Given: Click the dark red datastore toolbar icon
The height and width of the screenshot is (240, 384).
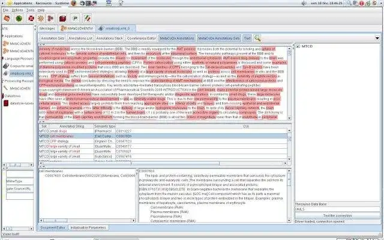Looking at the screenshot, I should click(x=62, y=19).
